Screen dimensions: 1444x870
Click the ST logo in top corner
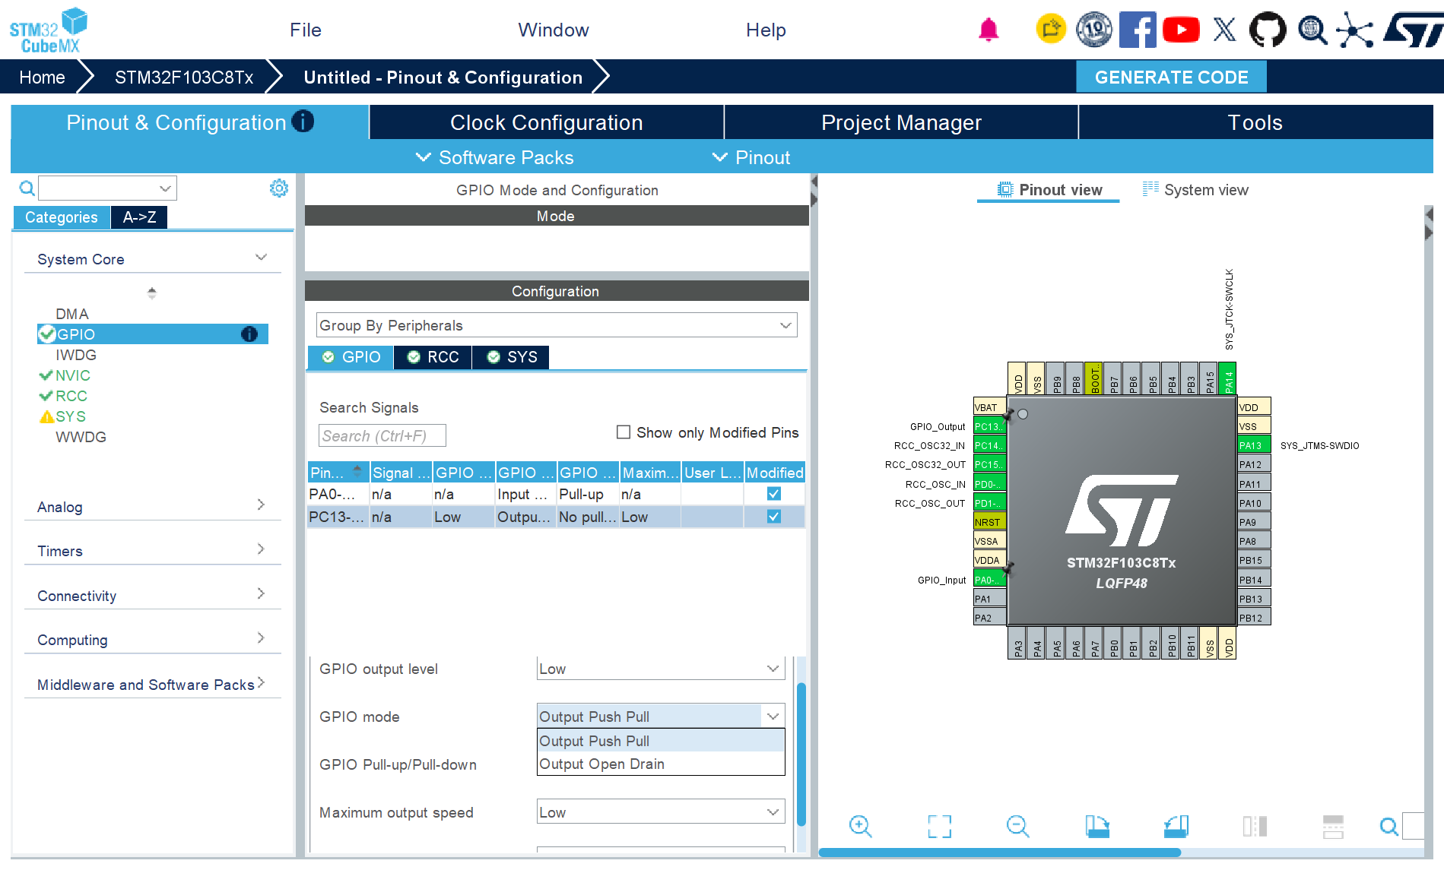[1414, 30]
